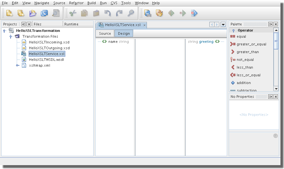Click the Open Project folder icon

[x=33, y=13]
